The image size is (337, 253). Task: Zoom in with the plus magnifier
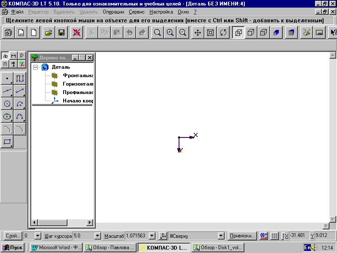170,33
